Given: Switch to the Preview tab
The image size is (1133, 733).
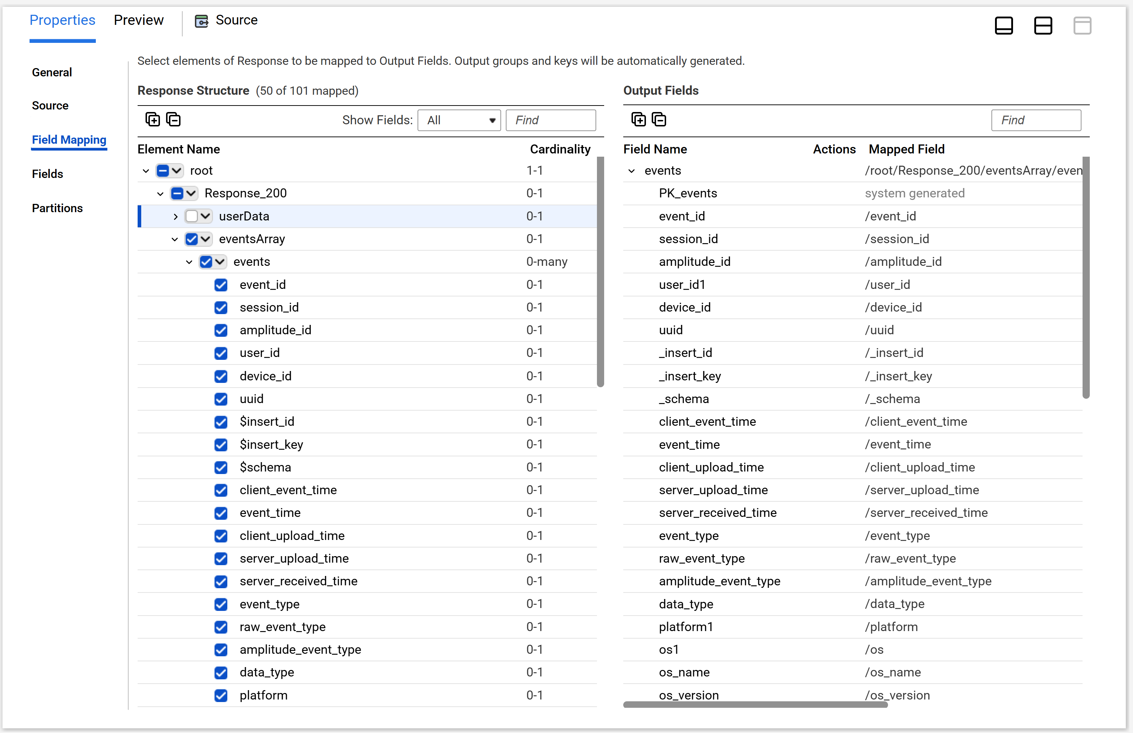Looking at the screenshot, I should point(139,20).
